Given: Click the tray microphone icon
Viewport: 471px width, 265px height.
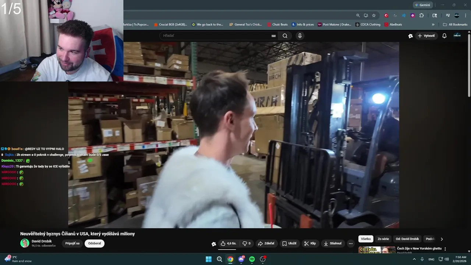Looking at the screenshot, I should coord(422,259).
